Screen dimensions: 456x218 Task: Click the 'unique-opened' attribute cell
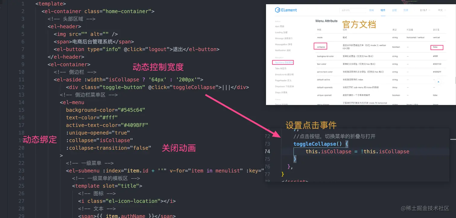coord(324,95)
